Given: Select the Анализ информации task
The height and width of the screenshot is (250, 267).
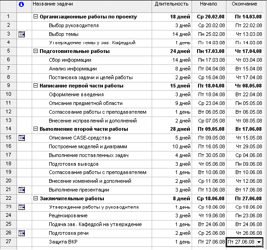Looking at the screenshot, I should tap(73, 69).
